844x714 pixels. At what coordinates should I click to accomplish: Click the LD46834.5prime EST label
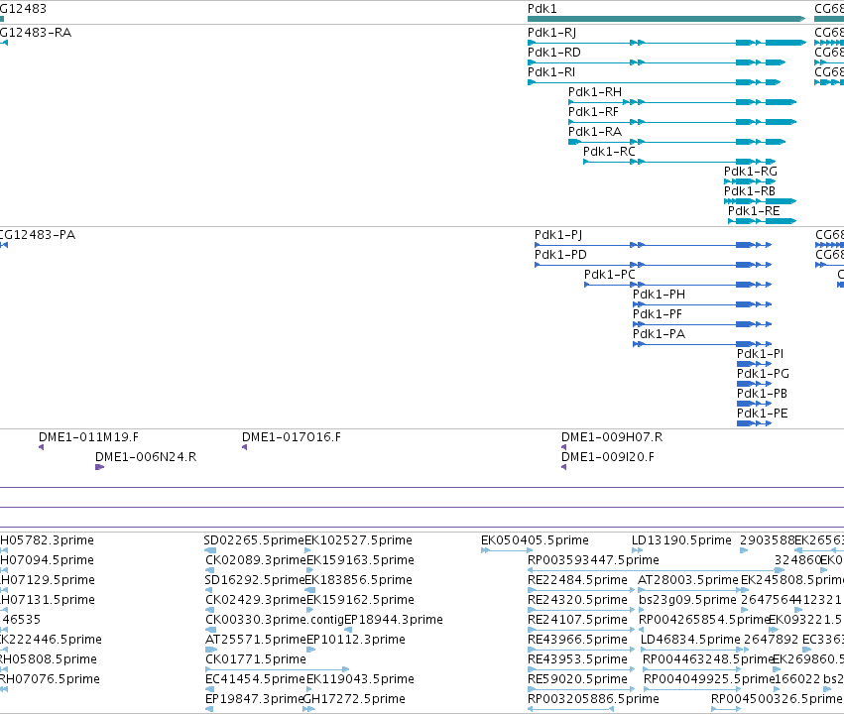pos(690,640)
